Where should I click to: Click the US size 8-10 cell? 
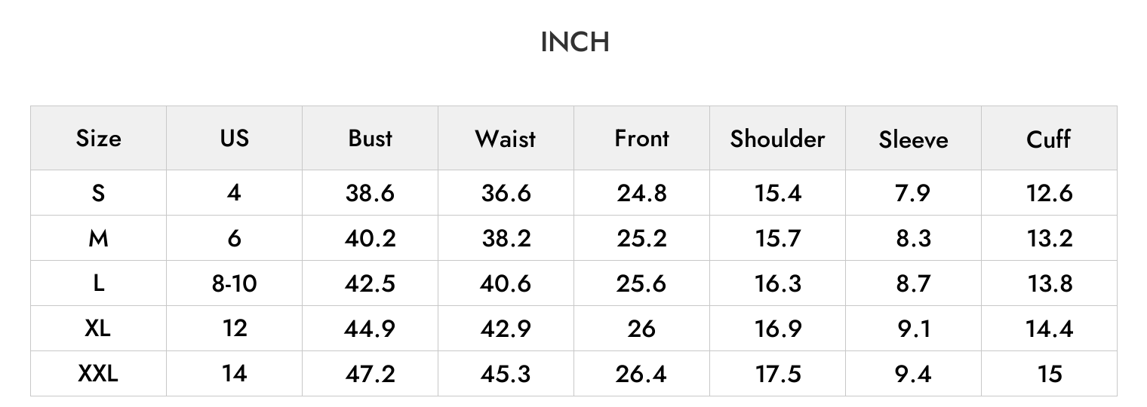point(234,283)
